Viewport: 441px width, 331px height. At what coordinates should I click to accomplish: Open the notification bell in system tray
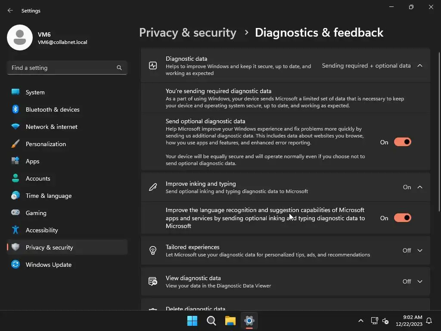(x=429, y=321)
